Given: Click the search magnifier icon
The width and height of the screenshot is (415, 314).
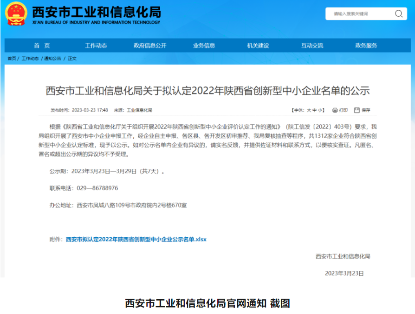Looking at the screenshot, I should 398,13.
